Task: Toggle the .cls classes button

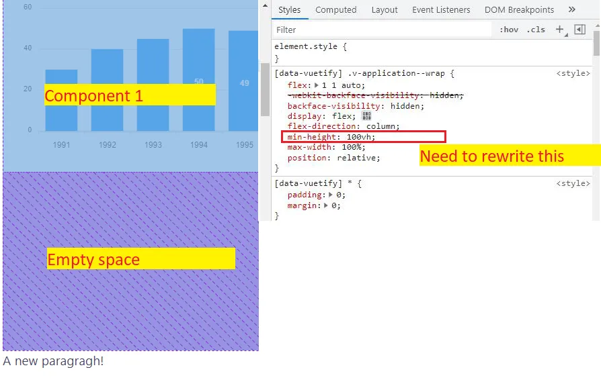Action: click(x=536, y=30)
